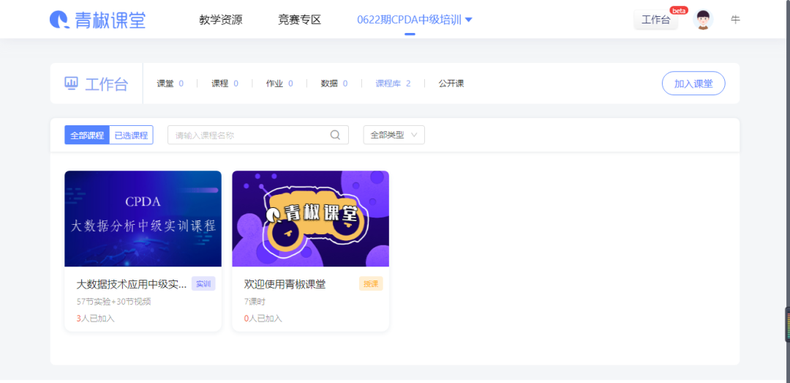
Task: Open the CPDA大数据分析 course thumbnail
Action: (143, 218)
